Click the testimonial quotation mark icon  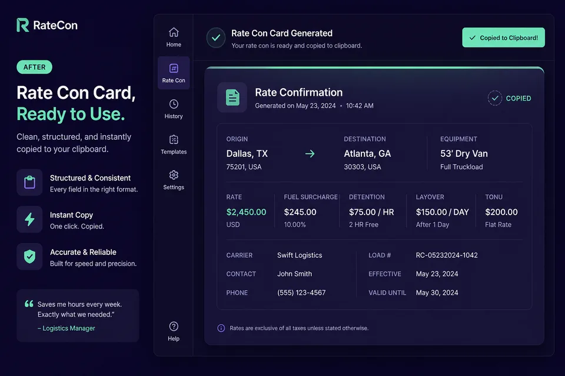[29, 304]
